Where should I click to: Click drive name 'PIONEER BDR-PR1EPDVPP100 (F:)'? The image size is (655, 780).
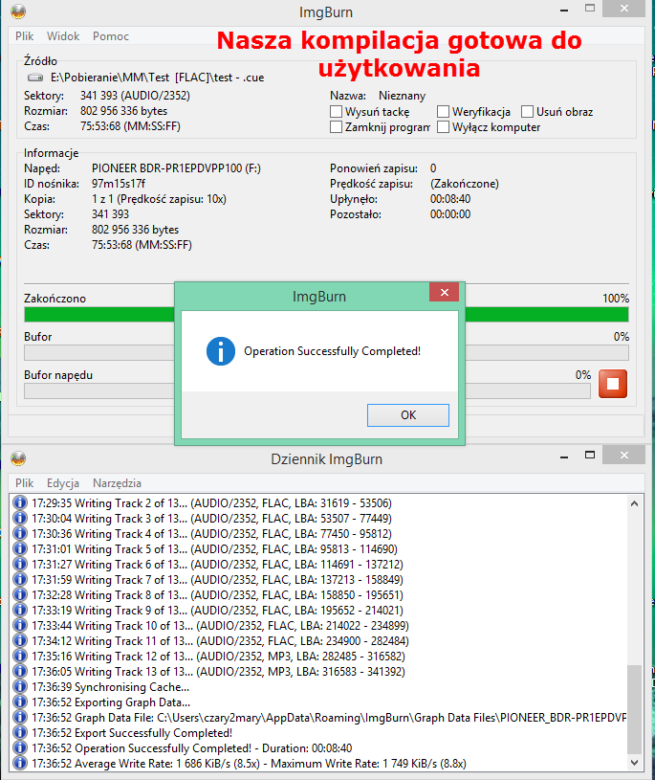177,168
